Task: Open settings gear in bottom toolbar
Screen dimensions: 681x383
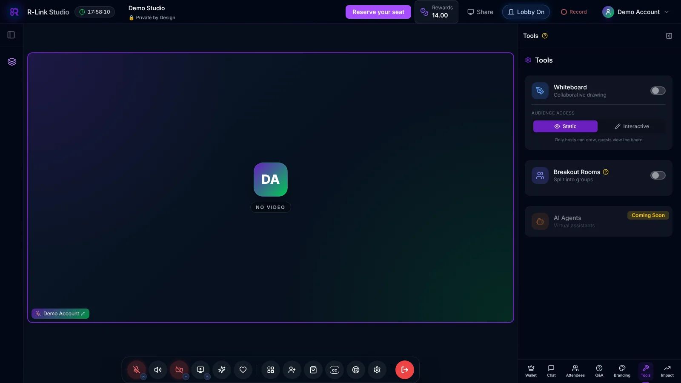Action: pyautogui.click(x=377, y=370)
